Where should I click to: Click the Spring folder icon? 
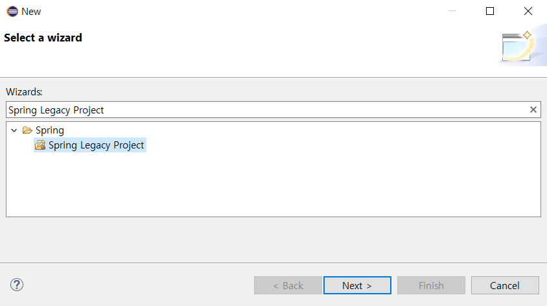click(x=27, y=130)
